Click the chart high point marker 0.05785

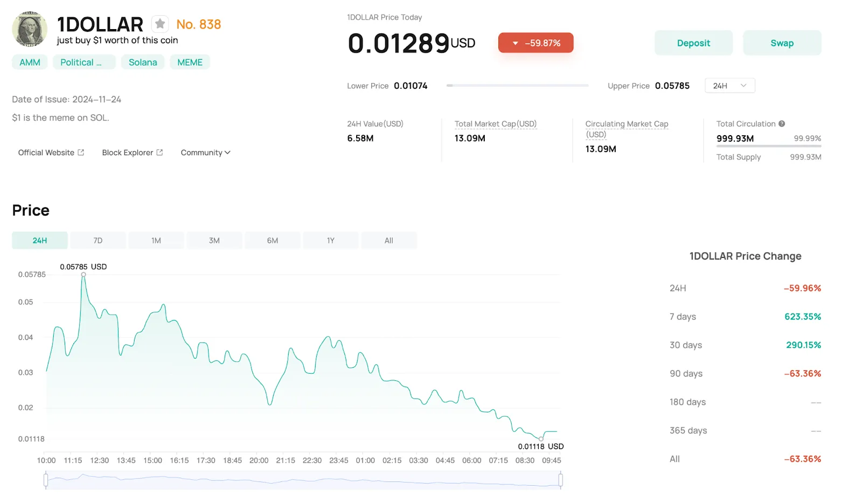click(84, 275)
